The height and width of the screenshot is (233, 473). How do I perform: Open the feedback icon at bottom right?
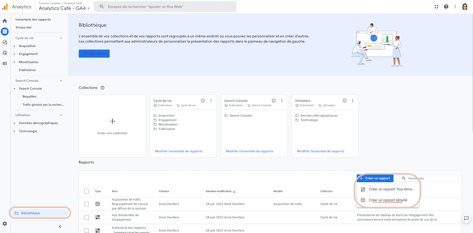[466, 218]
